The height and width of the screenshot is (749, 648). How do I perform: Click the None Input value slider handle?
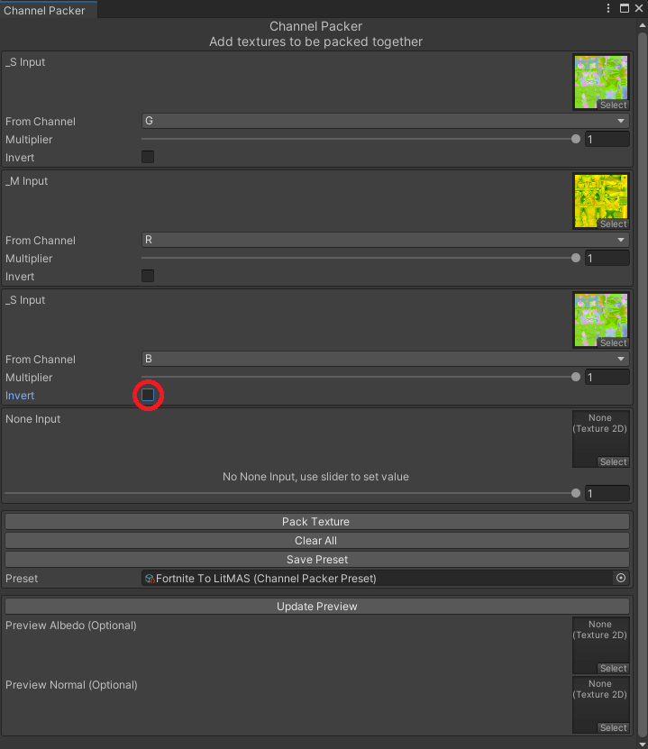tap(576, 493)
